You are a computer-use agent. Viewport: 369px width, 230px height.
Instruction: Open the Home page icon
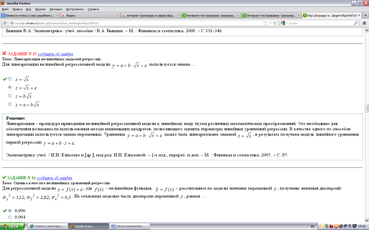coord(364,23)
